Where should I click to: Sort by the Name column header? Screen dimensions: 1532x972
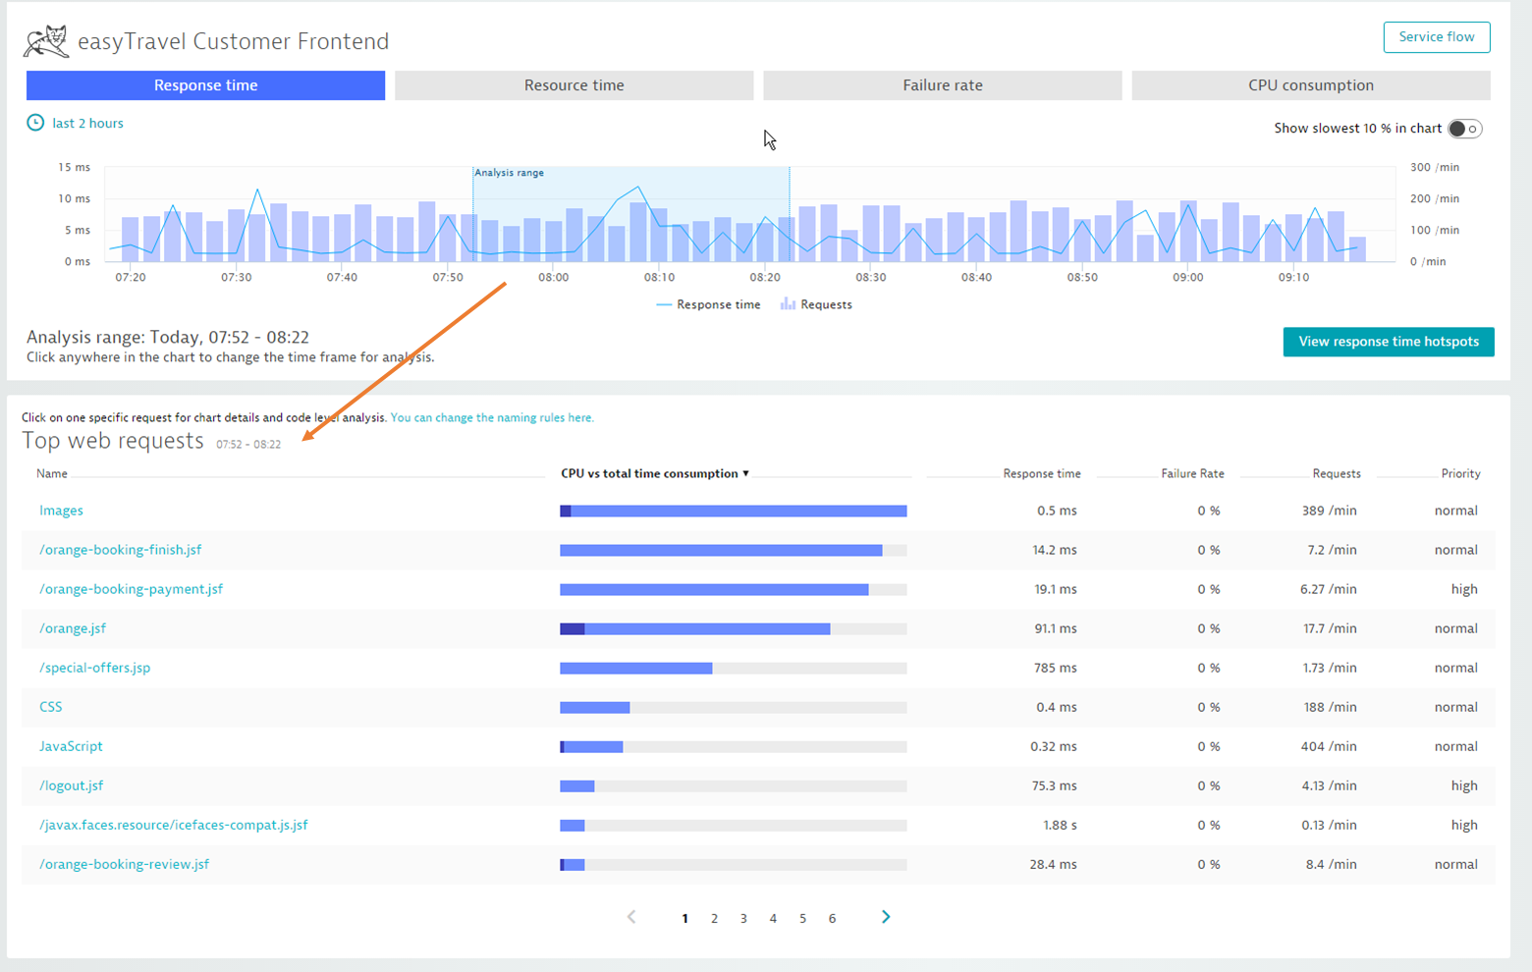[52, 473]
